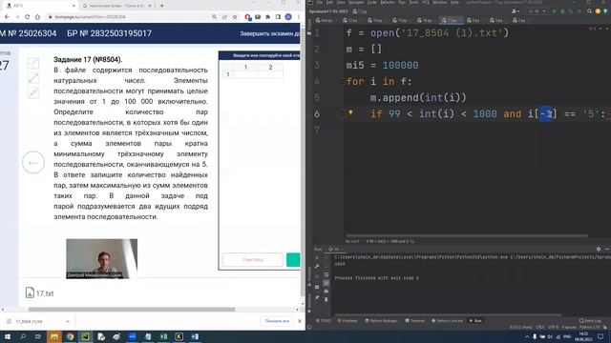Select the first editor tab in PyCharm
The height and width of the screenshot is (343, 611).
tap(325, 20)
